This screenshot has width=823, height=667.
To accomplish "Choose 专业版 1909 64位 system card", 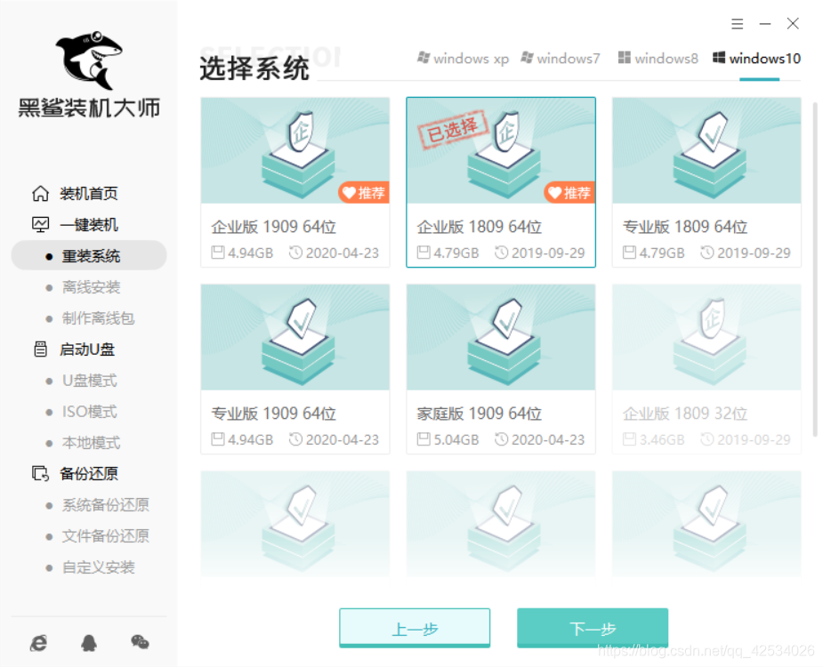I will (295, 369).
